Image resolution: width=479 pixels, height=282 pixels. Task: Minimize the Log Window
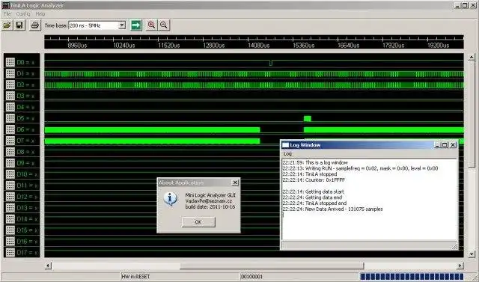(x=437, y=144)
